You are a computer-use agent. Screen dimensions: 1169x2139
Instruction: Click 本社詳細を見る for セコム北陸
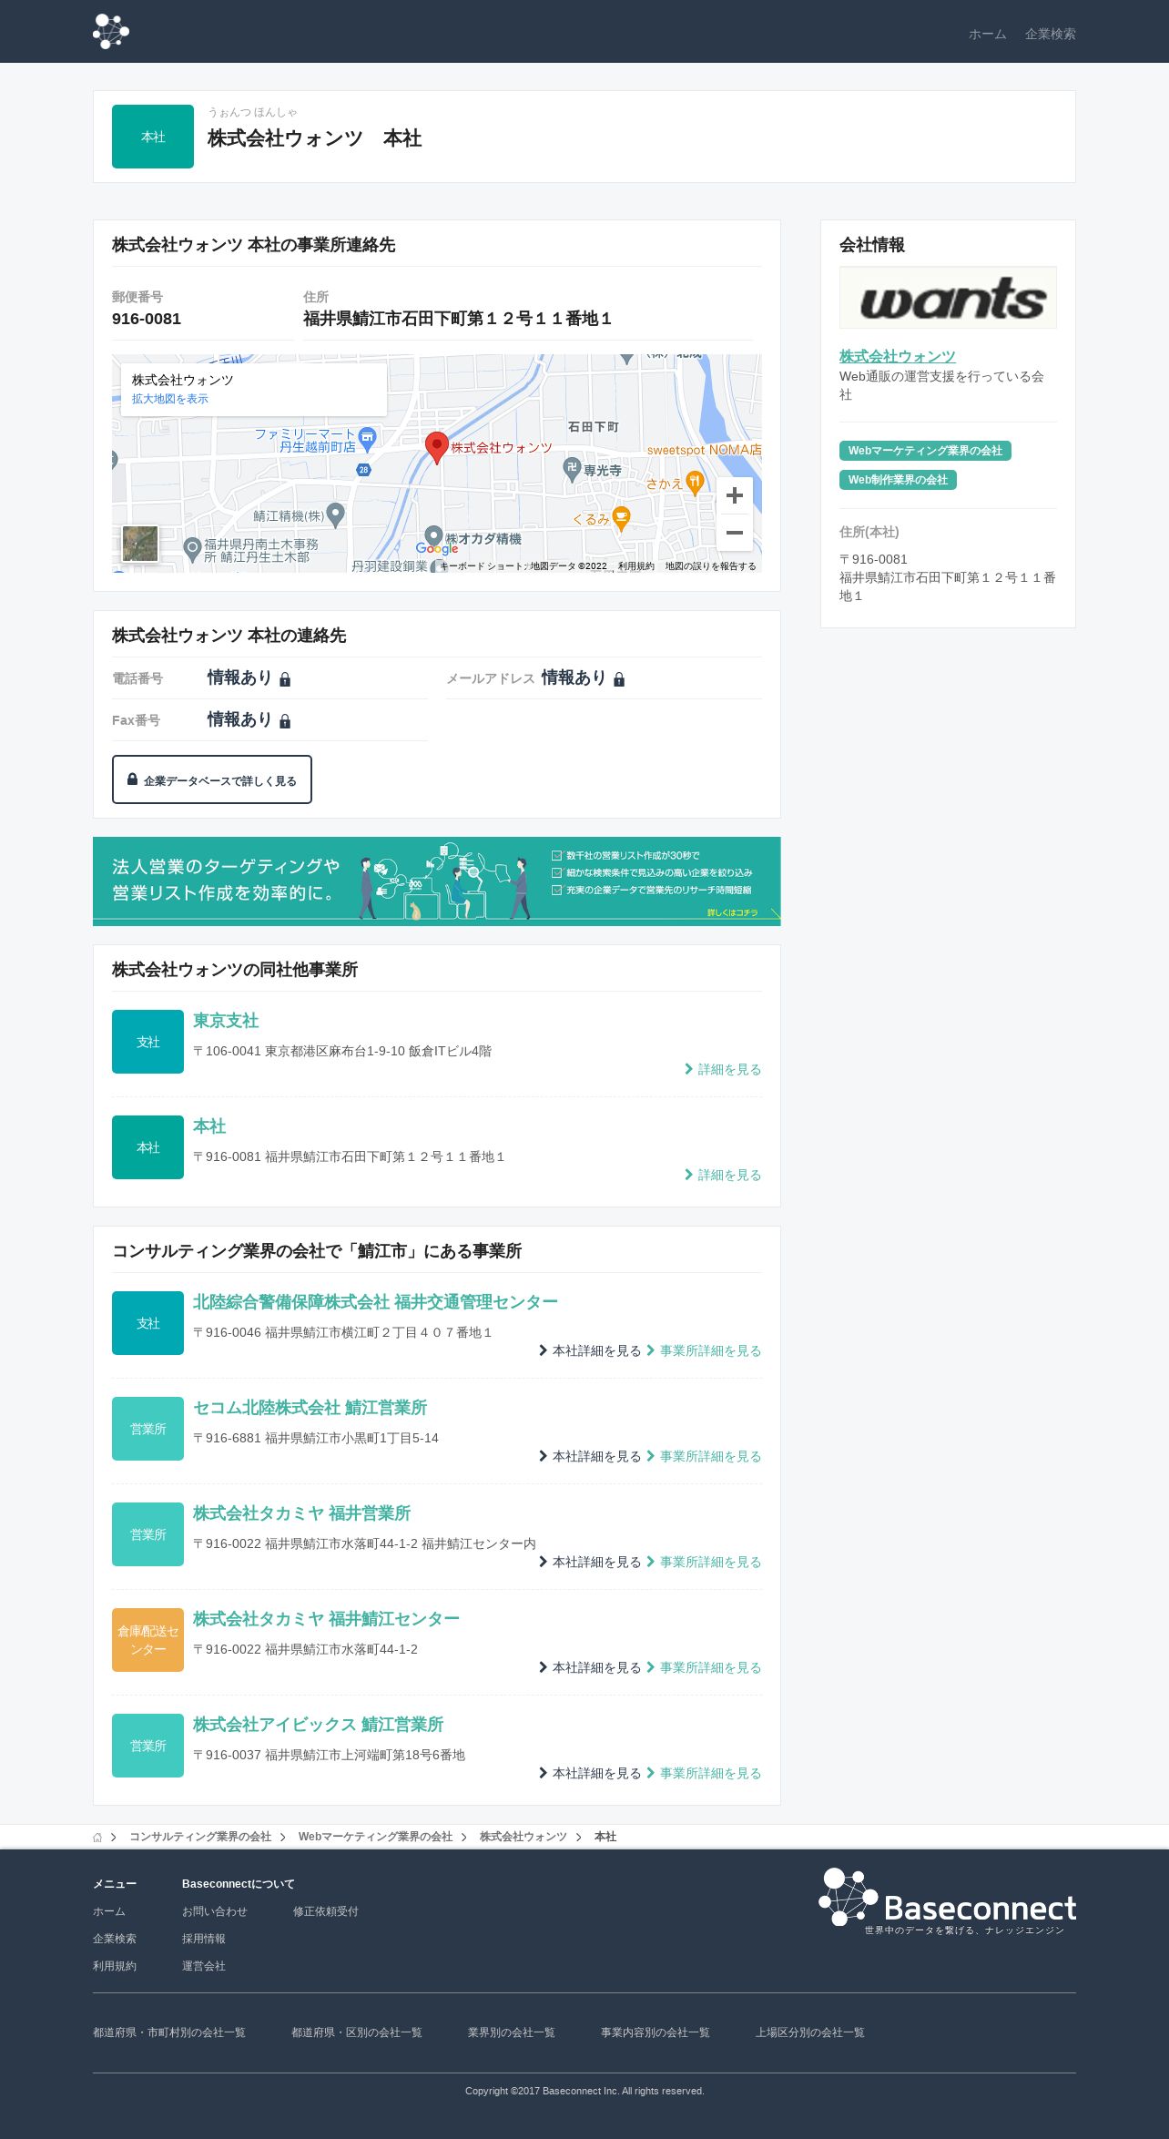click(x=590, y=1456)
